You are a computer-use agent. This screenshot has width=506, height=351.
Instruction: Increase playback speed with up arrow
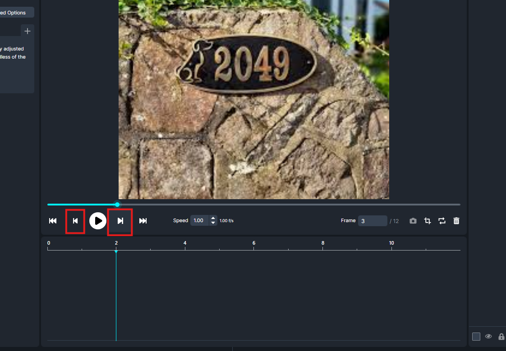pyautogui.click(x=213, y=218)
